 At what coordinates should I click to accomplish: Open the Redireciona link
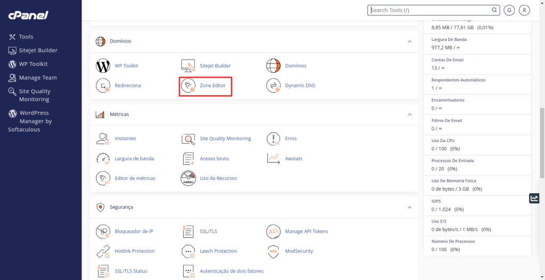[x=128, y=86]
